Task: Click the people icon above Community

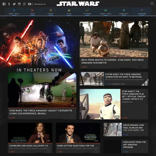Action: pos(124,10)
